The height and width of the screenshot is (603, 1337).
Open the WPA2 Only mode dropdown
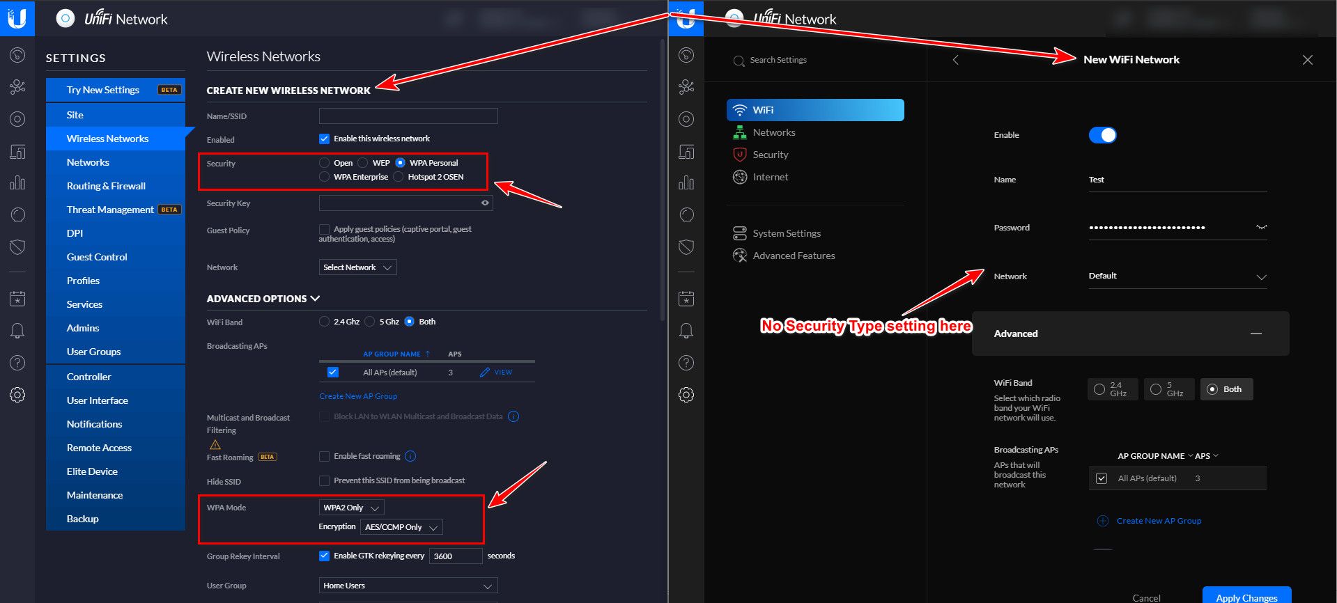click(x=351, y=508)
